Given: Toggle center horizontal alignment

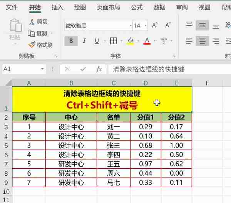Looking at the screenshot, I should coord(202,41).
